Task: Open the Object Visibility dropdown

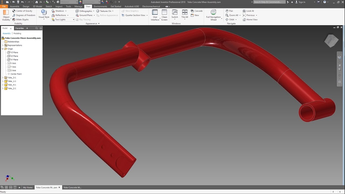Action: [6, 15]
